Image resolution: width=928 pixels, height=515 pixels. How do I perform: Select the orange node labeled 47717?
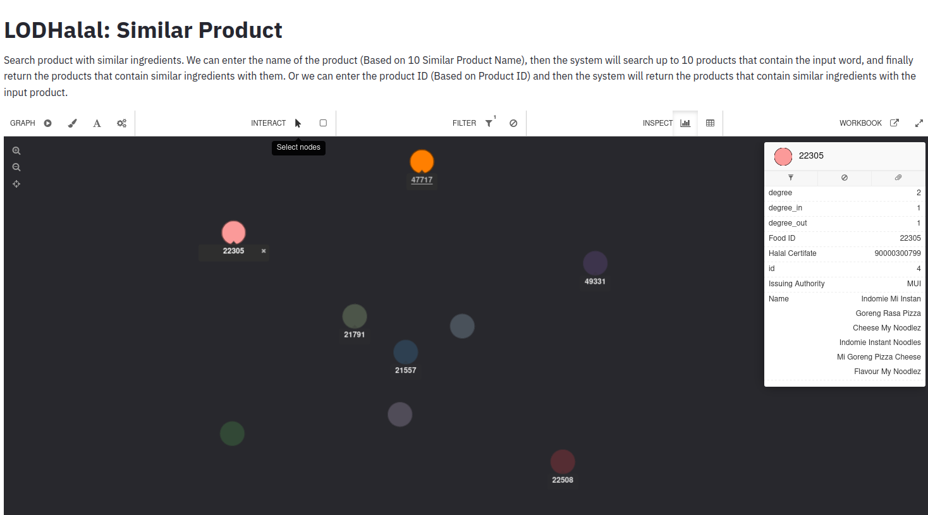click(422, 162)
